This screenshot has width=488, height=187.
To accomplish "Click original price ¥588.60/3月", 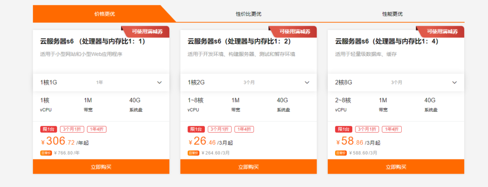I will (363, 153).
